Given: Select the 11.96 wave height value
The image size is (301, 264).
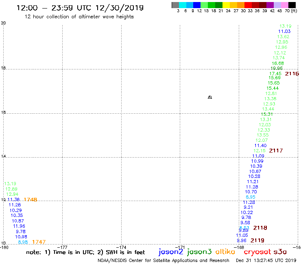Looking at the screenshot, I should pos(19,226).
